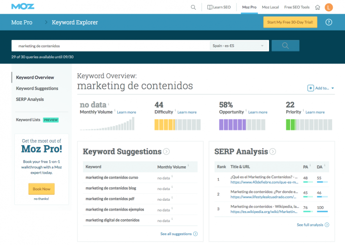The width and height of the screenshot is (345, 245).
Task: Click the queries available until 09/30 text
Action: (42, 57)
